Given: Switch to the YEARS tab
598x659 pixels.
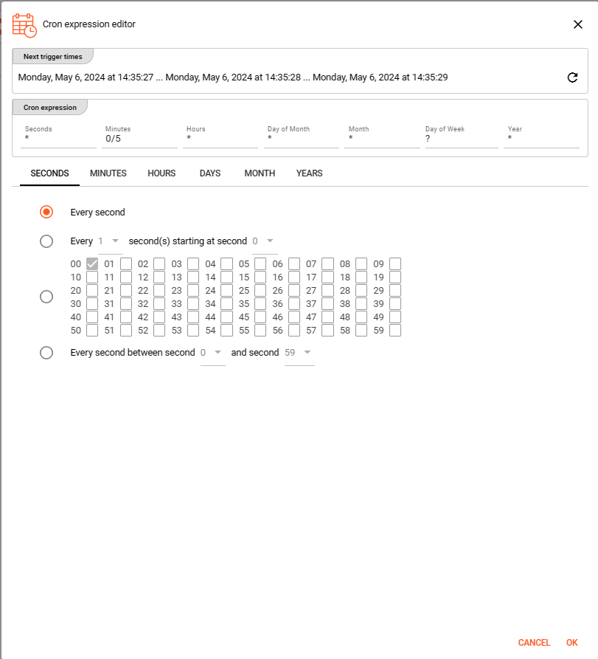Looking at the screenshot, I should [x=309, y=173].
